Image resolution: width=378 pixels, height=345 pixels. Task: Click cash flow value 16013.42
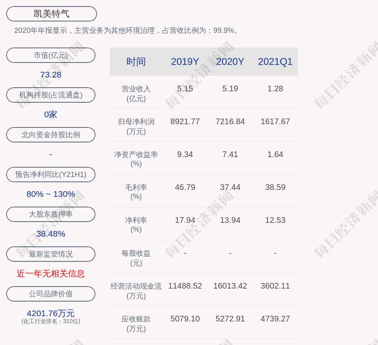(230, 286)
